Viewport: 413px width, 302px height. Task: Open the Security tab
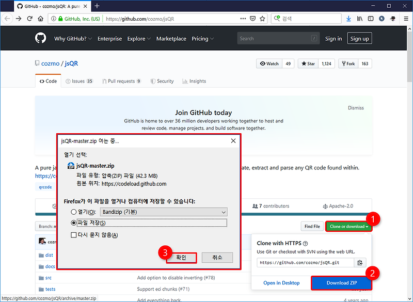click(162, 81)
